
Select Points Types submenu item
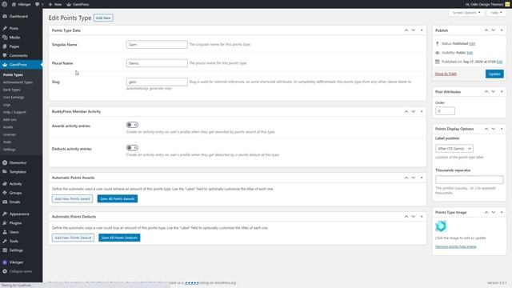coord(13,74)
